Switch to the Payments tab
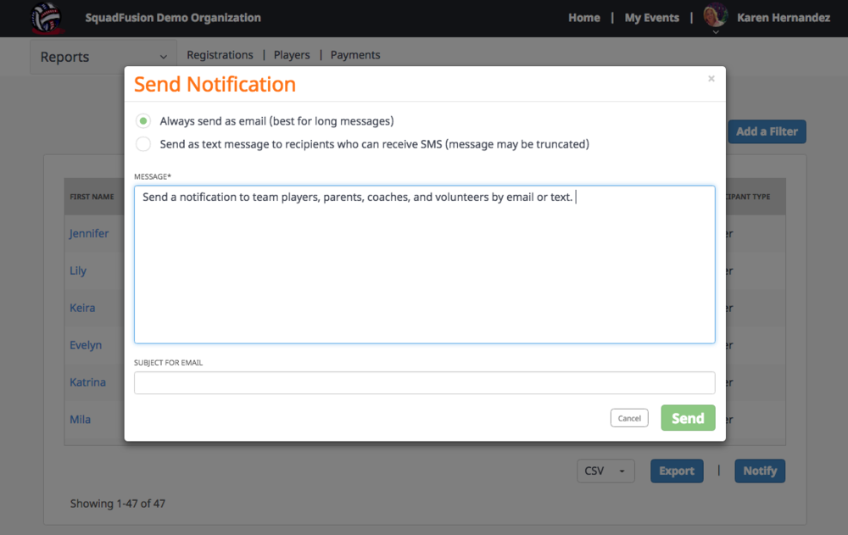Image resolution: width=848 pixels, height=535 pixels. click(355, 55)
